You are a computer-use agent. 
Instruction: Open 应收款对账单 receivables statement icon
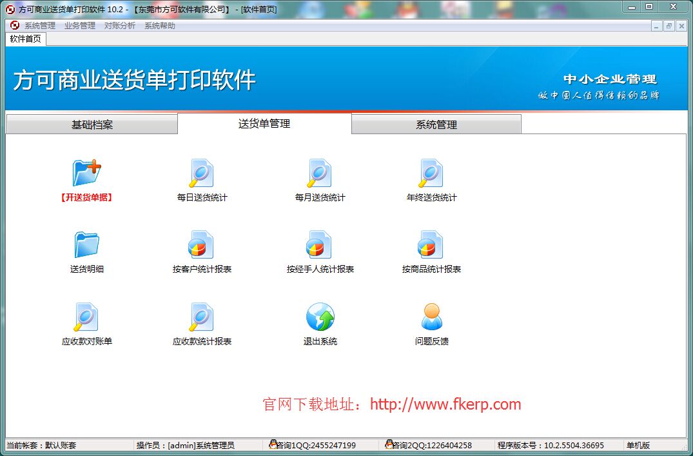pyautogui.click(x=86, y=317)
